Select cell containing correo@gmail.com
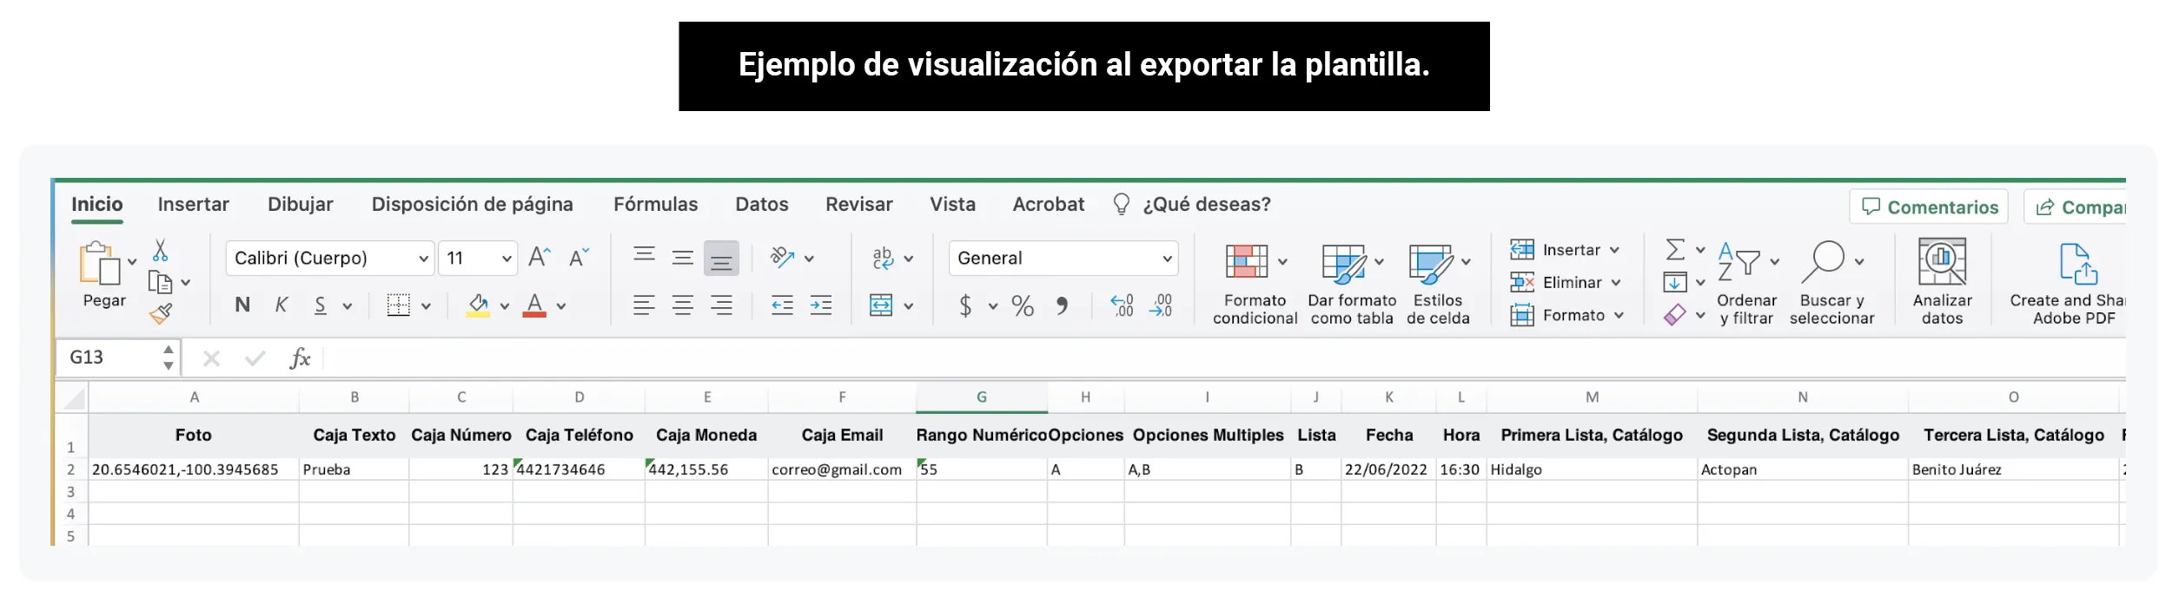 (x=841, y=469)
